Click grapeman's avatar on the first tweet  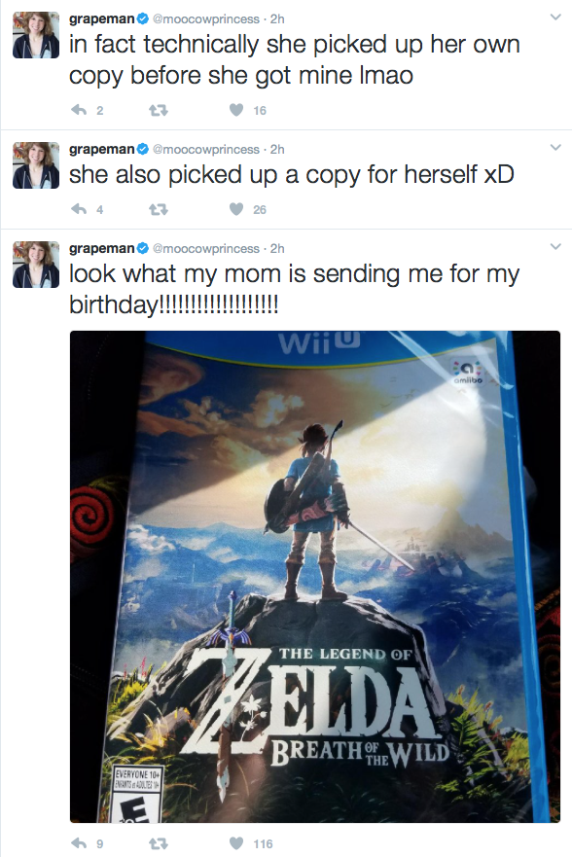[36, 35]
